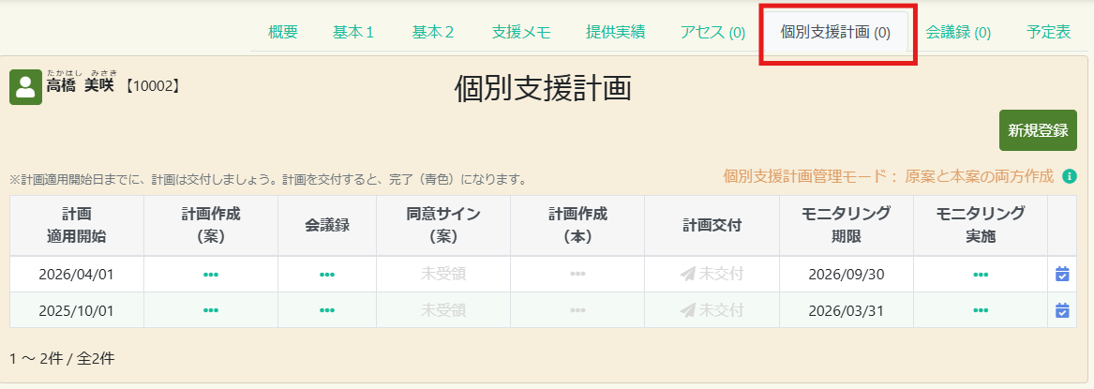Open 会議録 dots for 2025/10/01 row

327,310
